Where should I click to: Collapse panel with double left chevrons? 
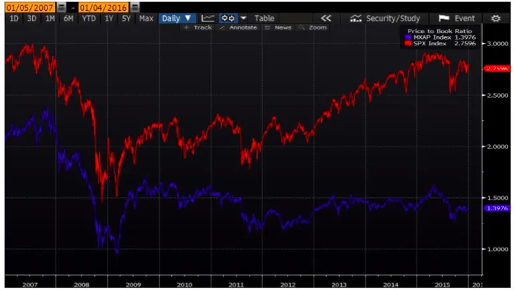(326, 18)
